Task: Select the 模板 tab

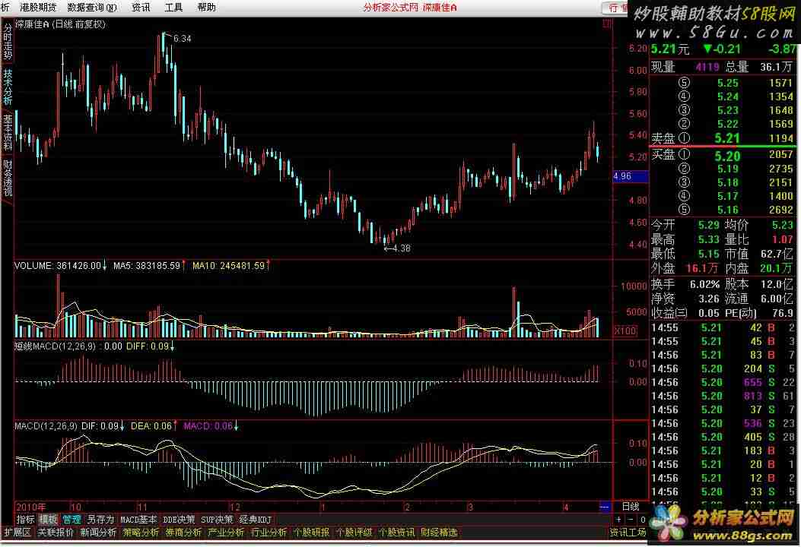Action: pyautogui.click(x=48, y=520)
